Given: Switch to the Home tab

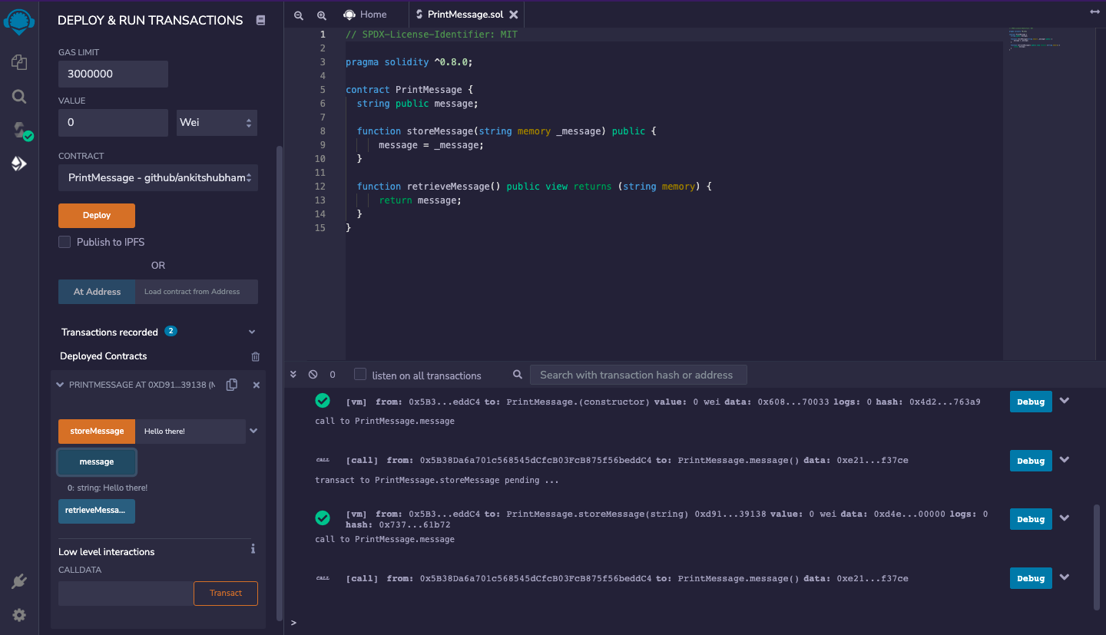Looking at the screenshot, I should pyautogui.click(x=365, y=15).
